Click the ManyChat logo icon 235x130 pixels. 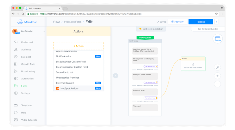pyautogui.click(x=20, y=22)
